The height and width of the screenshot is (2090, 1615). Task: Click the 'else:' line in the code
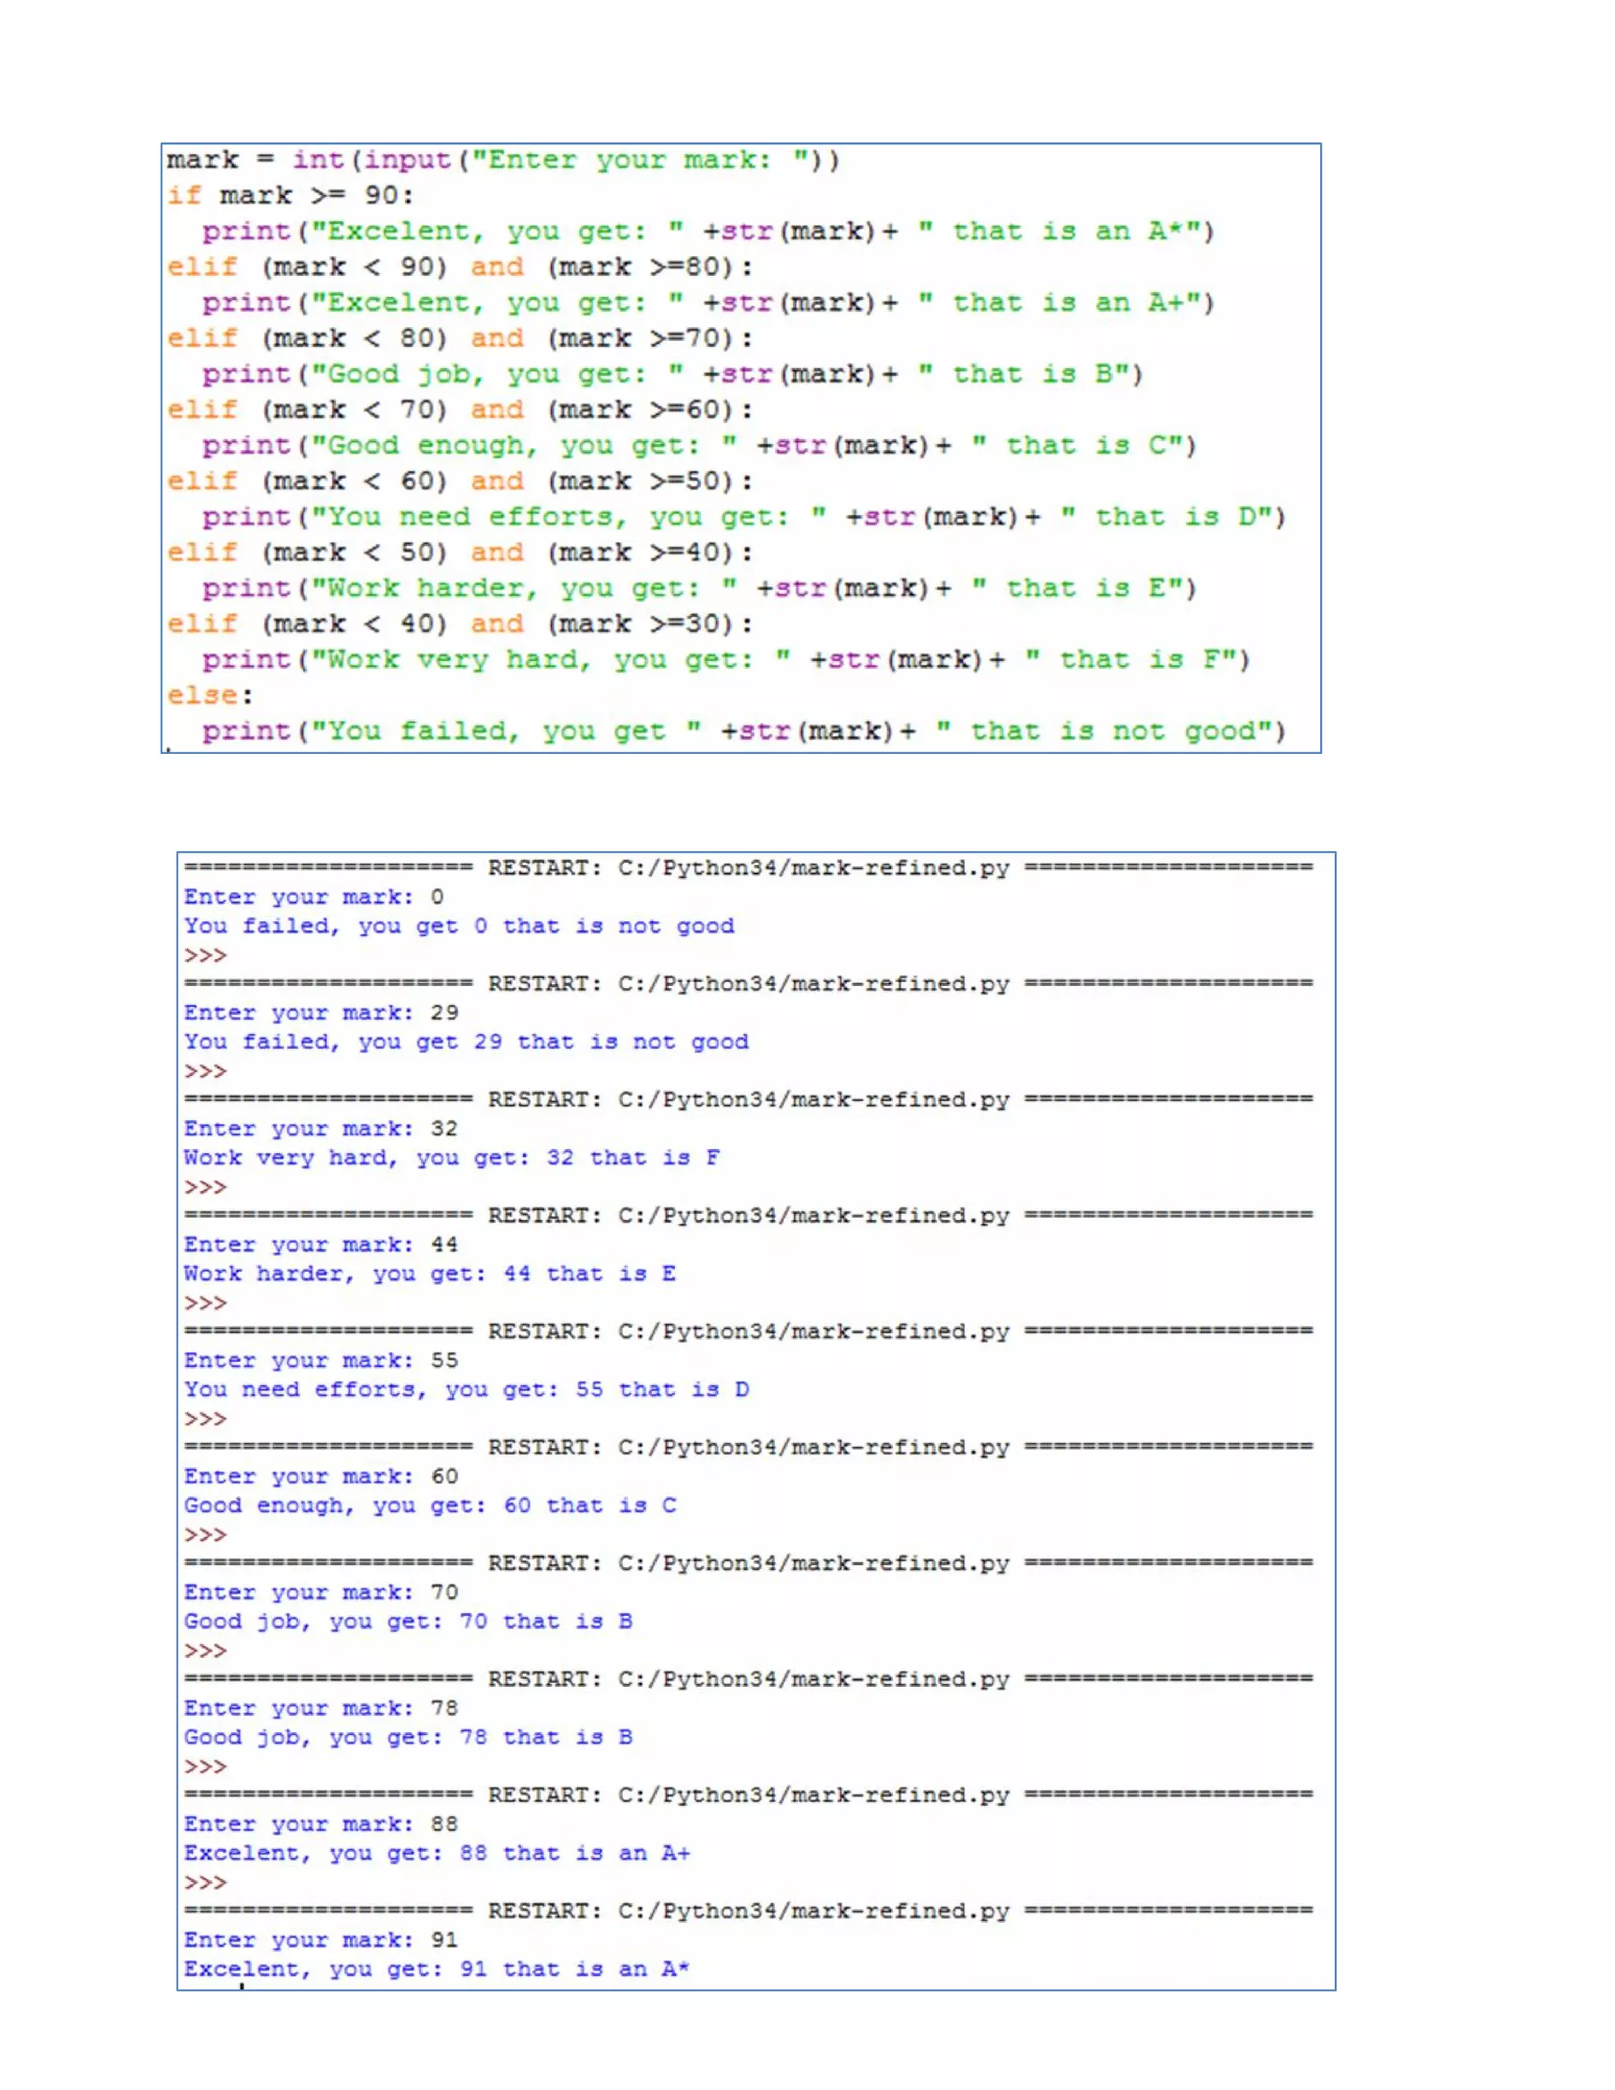(211, 696)
